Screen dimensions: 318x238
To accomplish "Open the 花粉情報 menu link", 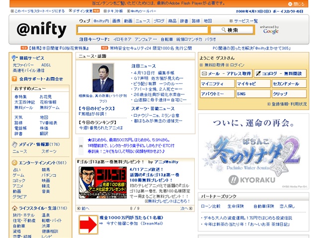I will coord(48,102).
